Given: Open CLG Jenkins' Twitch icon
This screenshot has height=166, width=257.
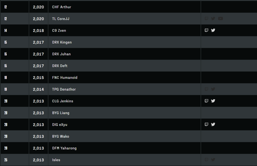Looking at the screenshot, I should point(207,101).
